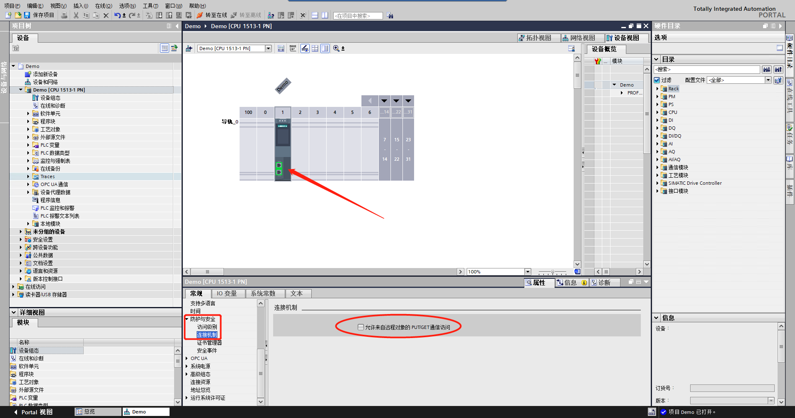
Task: Toggle the 过滤 filter checkbox
Action: (x=657, y=80)
